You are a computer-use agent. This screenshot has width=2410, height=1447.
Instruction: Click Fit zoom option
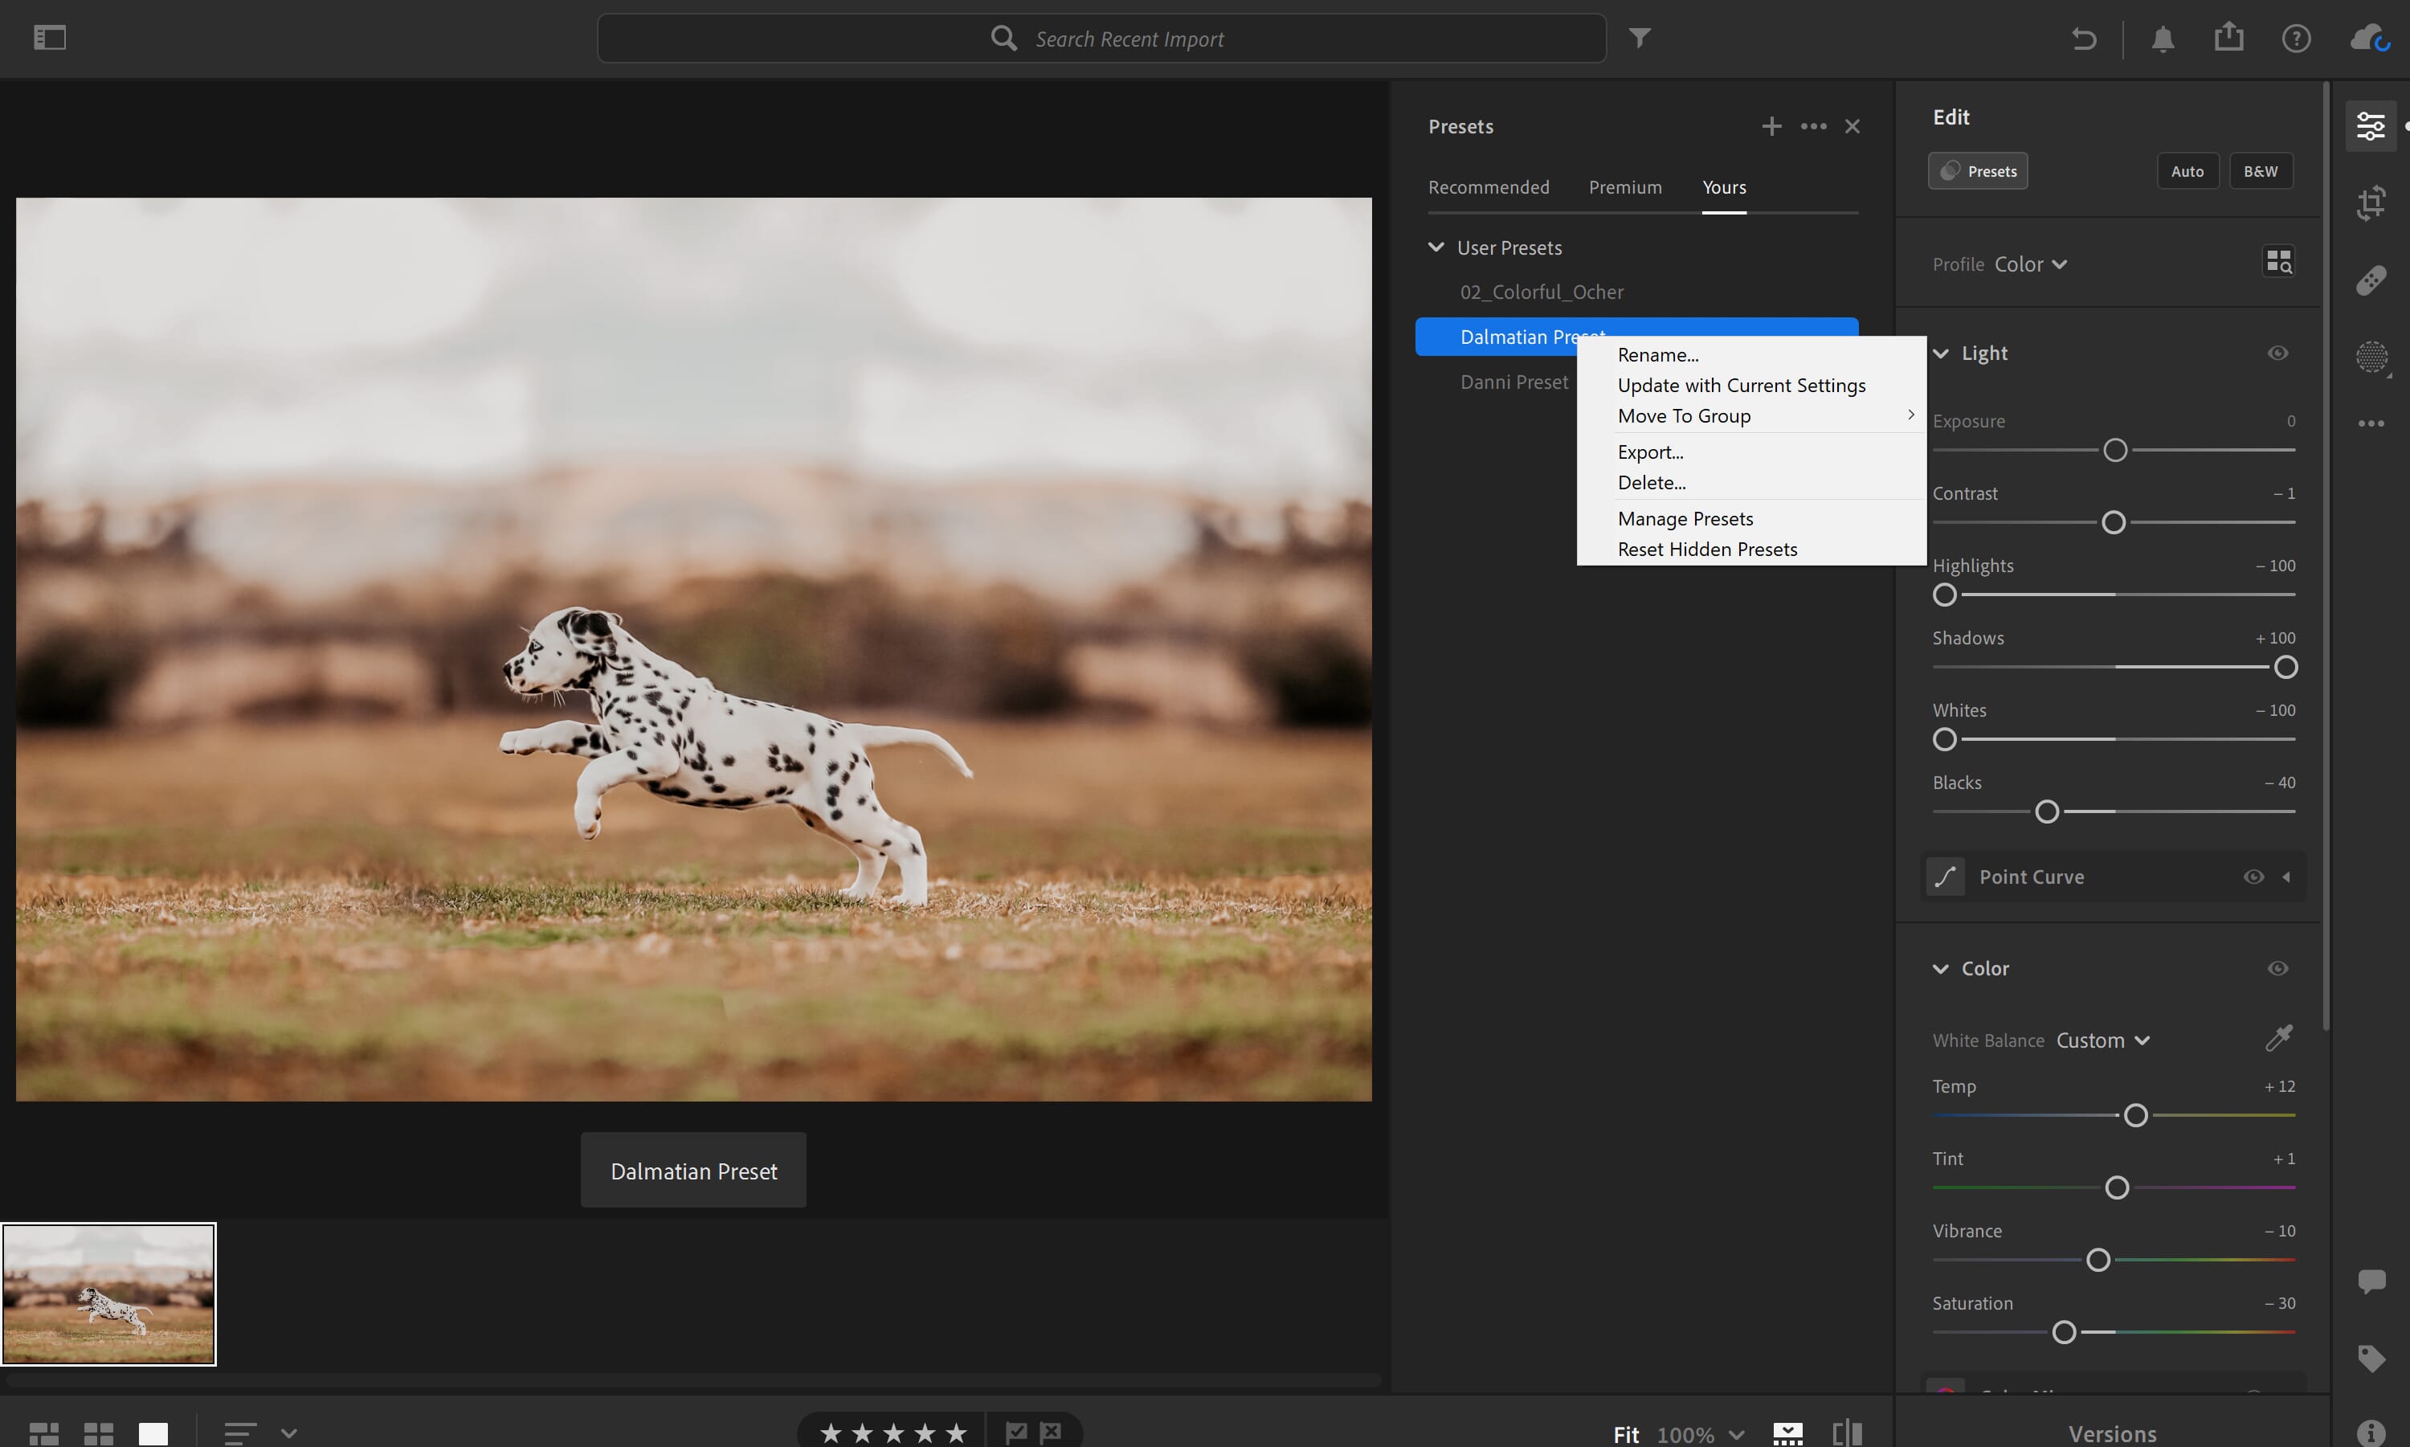coord(1625,1434)
